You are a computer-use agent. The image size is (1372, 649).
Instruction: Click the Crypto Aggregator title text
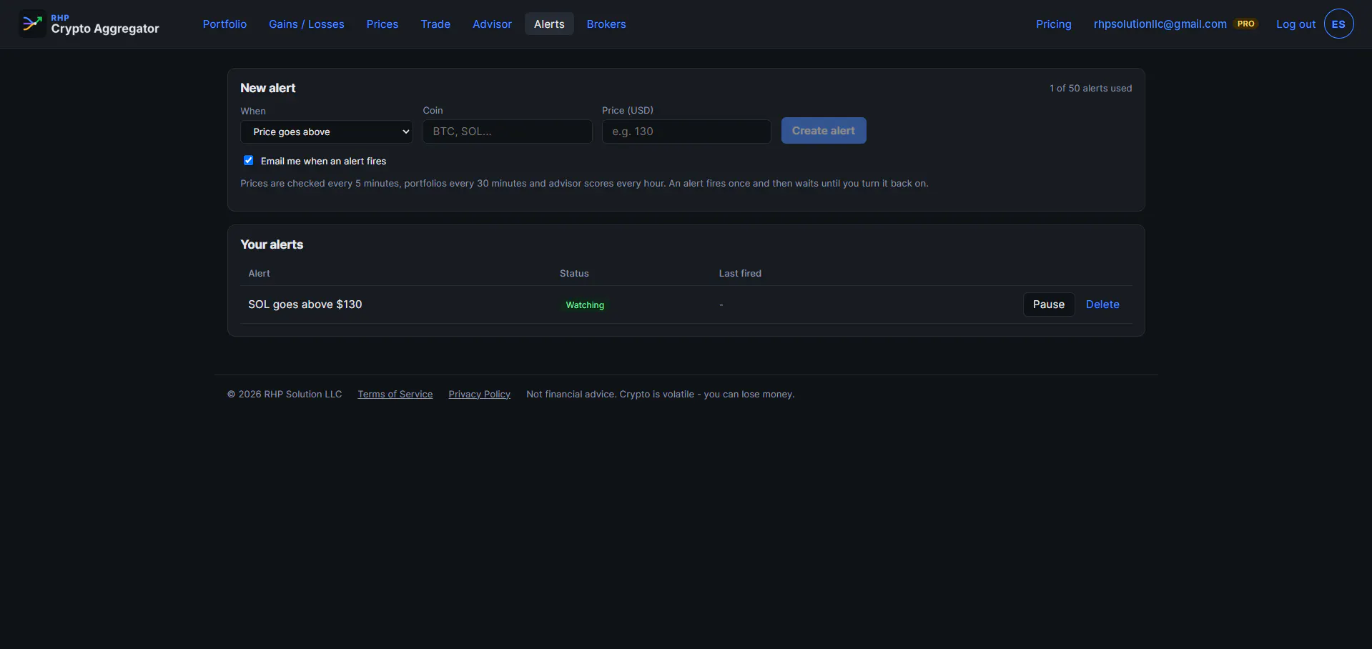(105, 29)
